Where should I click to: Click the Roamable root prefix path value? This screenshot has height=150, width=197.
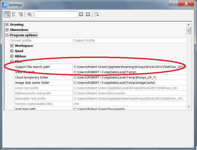coord(128,98)
